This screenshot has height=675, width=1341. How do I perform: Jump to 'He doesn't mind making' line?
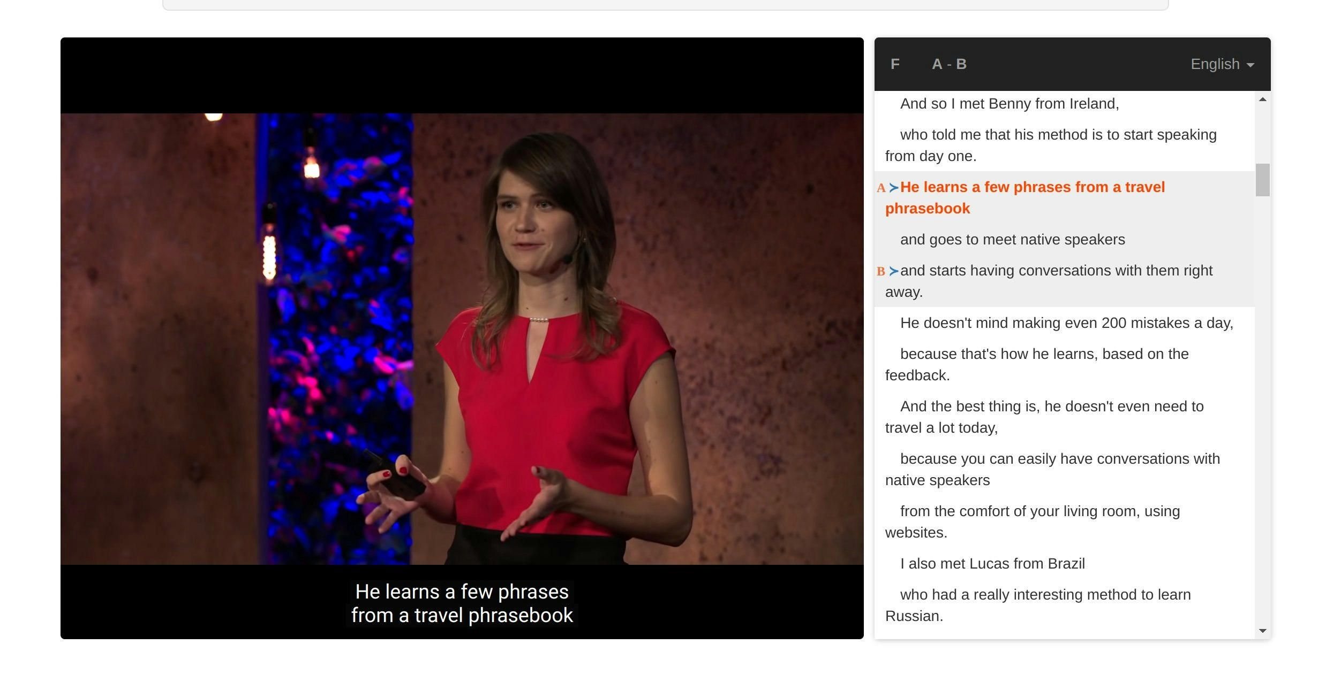click(x=1066, y=323)
